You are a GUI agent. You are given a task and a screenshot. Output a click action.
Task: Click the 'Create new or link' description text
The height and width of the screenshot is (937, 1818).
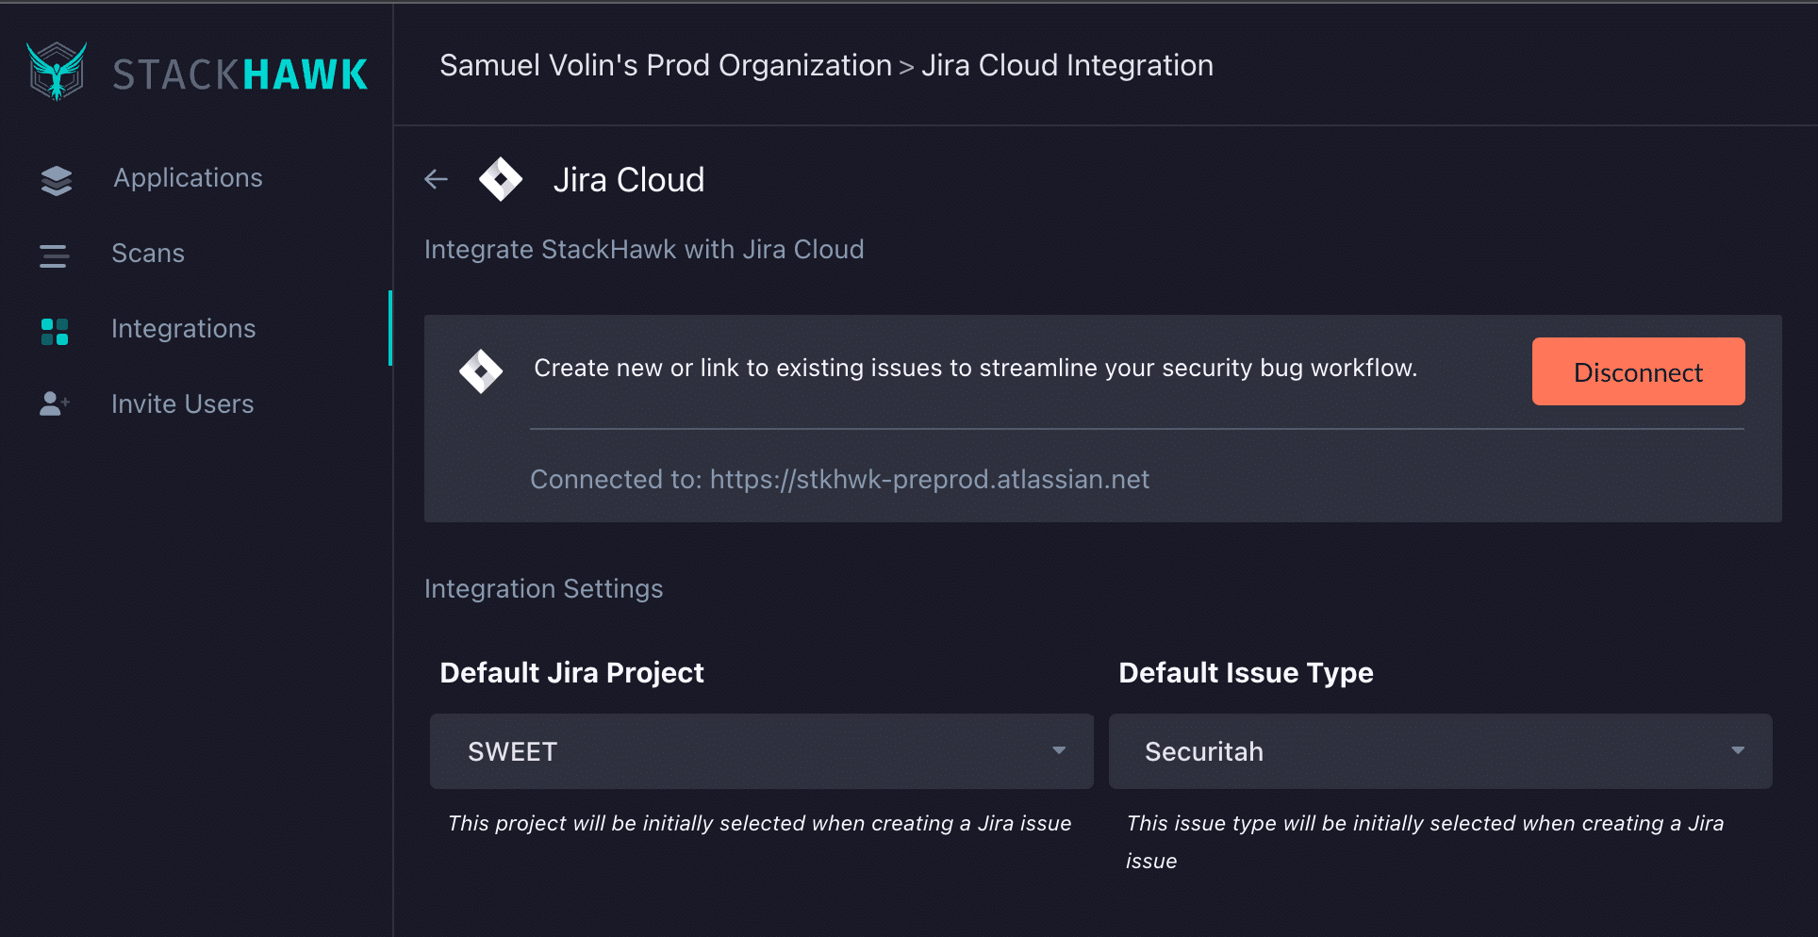(976, 369)
